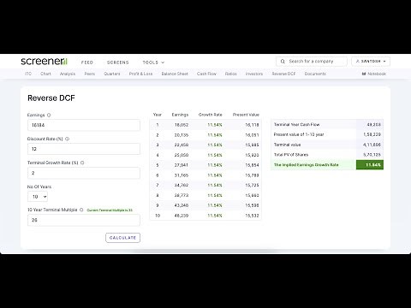Click Year 1 present value 16,118

[252, 125]
